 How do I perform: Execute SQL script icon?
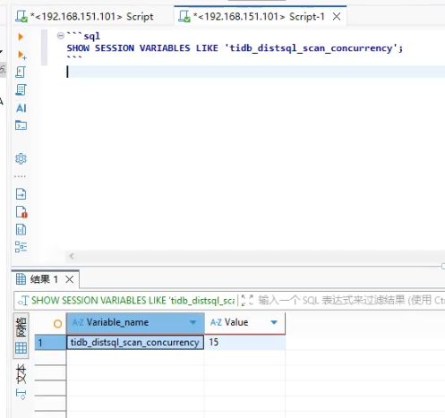[x=21, y=73]
